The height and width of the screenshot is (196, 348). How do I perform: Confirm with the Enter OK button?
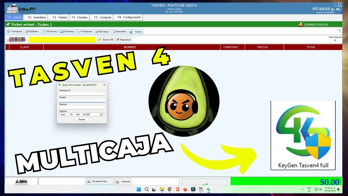tap(106, 39)
